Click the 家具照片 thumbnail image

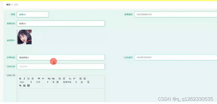point(24,37)
